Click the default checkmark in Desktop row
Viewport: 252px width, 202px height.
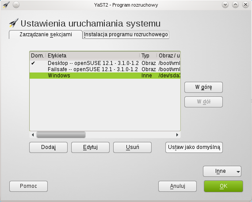tap(33, 63)
